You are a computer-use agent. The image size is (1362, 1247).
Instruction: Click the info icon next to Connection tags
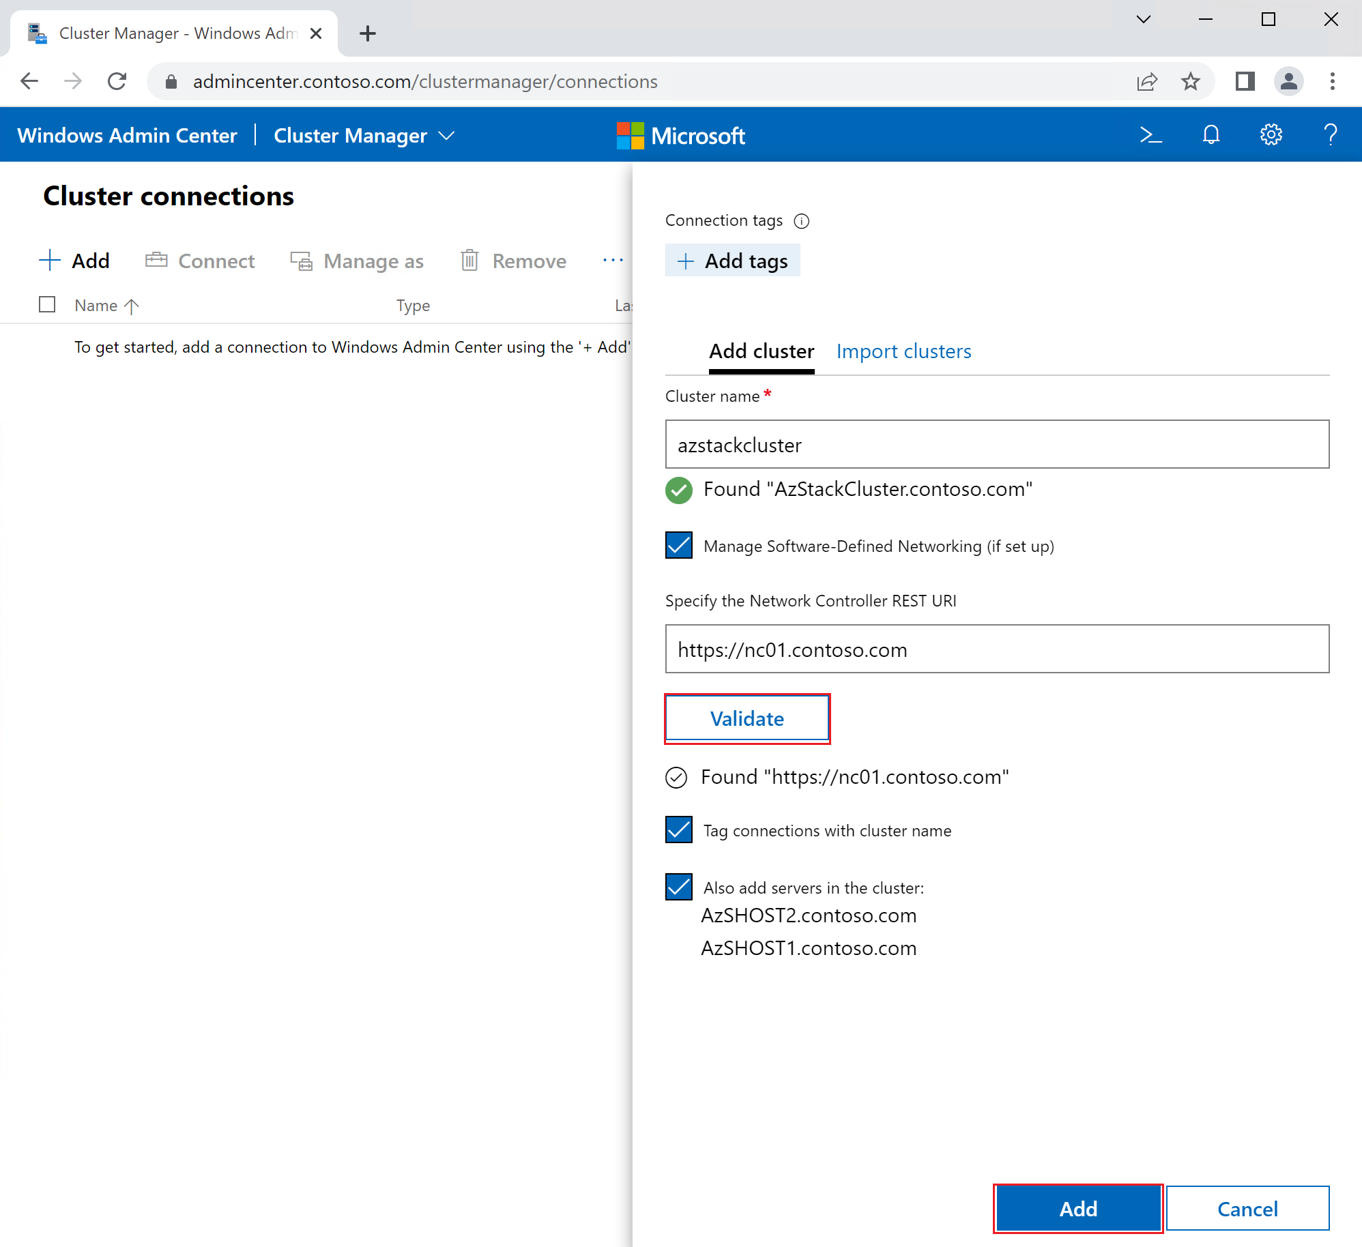802,221
